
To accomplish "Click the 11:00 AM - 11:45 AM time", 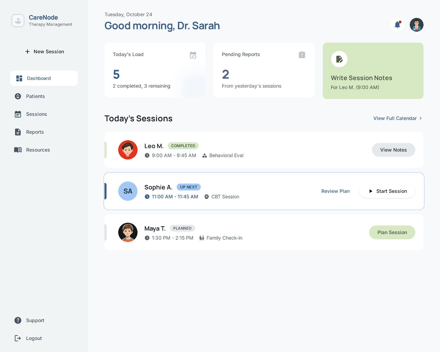I will (x=175, y=197).
